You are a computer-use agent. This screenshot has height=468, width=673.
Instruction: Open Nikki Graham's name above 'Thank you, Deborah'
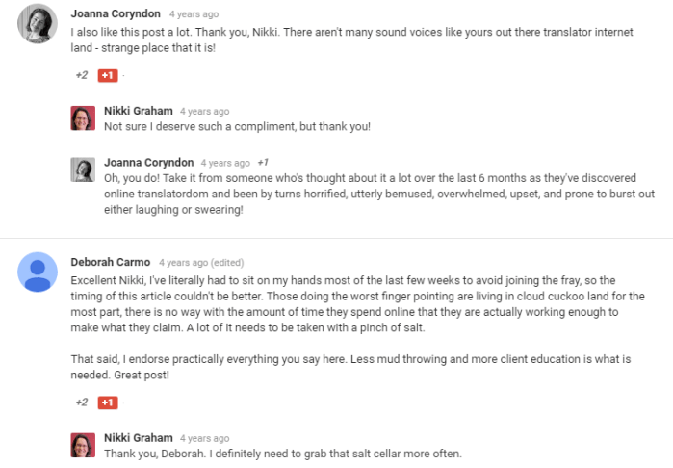pyautogui.click(x=139, y=438)
